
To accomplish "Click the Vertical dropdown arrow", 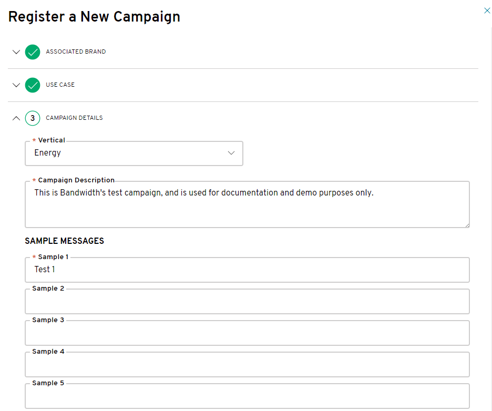I will (x=231, y=153).
